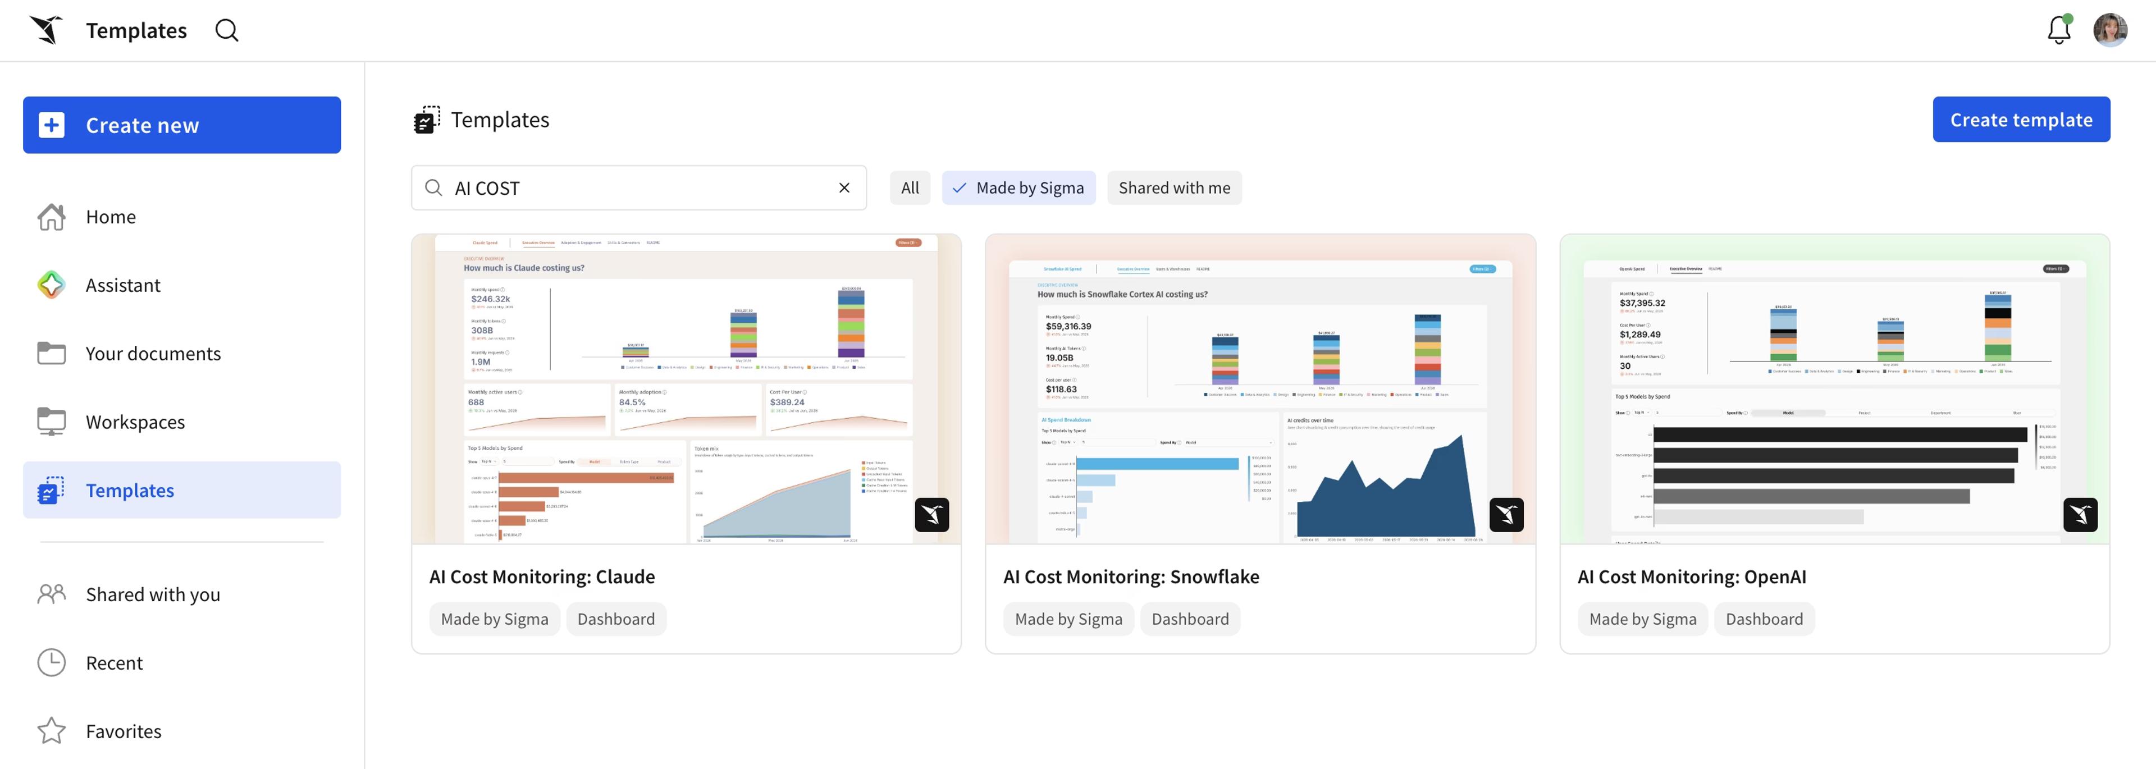The width and height of the screenshot is (2156, 769).
Task: Open the Snowflake template thumbnail
Action: tap(1260, 389)
